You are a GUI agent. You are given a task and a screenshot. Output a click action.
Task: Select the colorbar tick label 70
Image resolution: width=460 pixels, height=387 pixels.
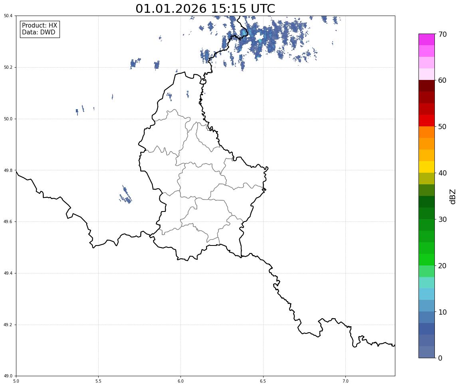click(x=442, y=34)
